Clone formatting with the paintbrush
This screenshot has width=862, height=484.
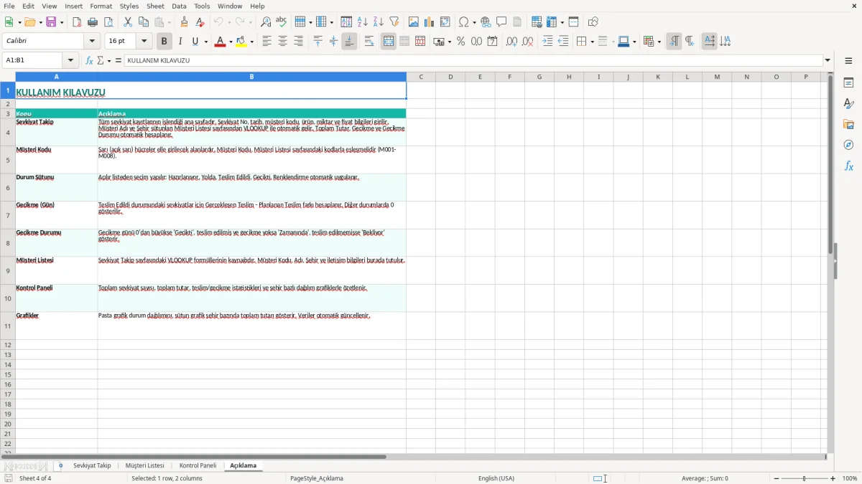185,22
